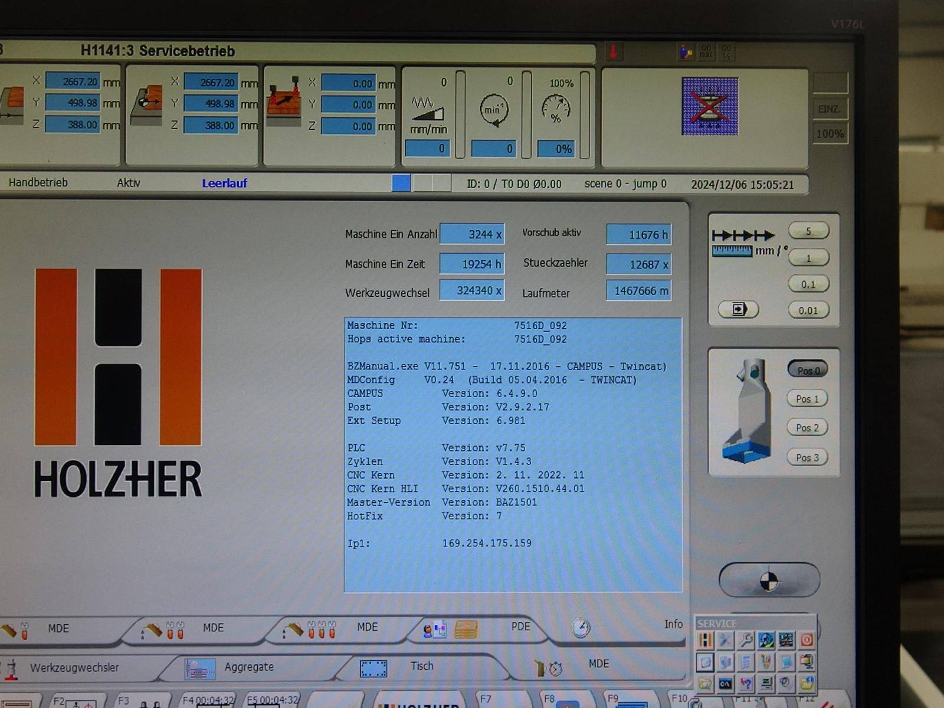Select jog increment 0.01

click(x=809, y=310)
